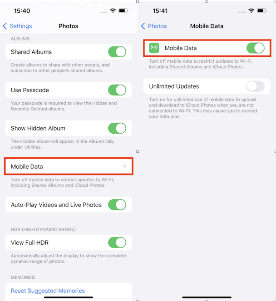Turn off the Mobile Data switch
Screen dimensions: 276x301
point(255,48)
